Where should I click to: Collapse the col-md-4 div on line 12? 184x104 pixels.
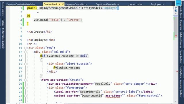pyautogui.click(x=25, y=52)
